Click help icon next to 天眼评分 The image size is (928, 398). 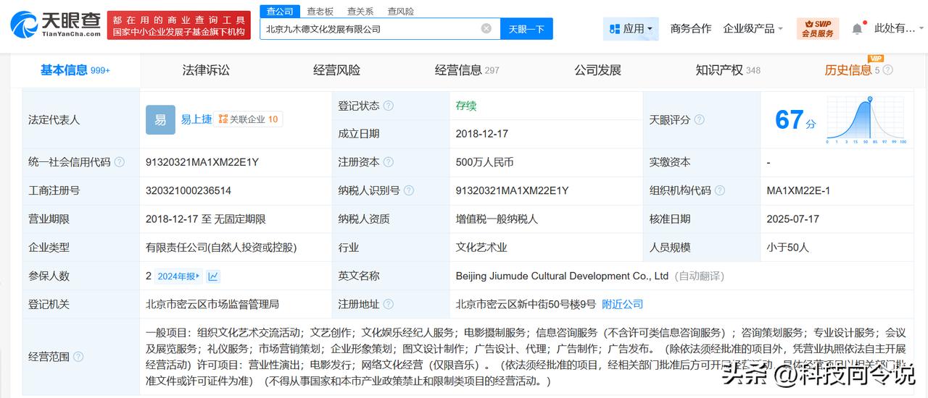699,119
